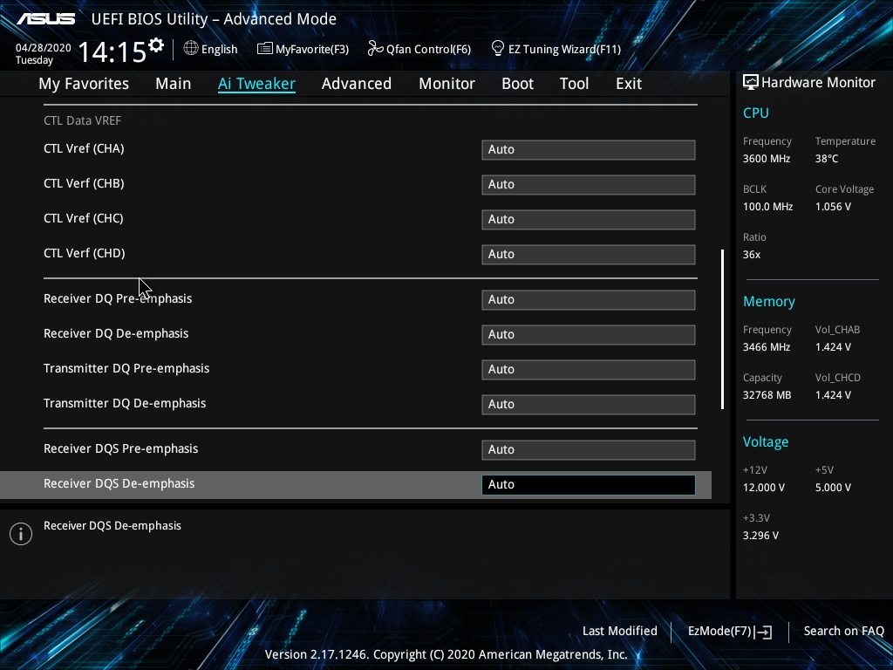Click the globe language icon
Viewport: 893px width, 670px height.
pos(191,49)
